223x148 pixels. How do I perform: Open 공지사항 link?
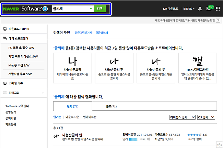point(11,118)
